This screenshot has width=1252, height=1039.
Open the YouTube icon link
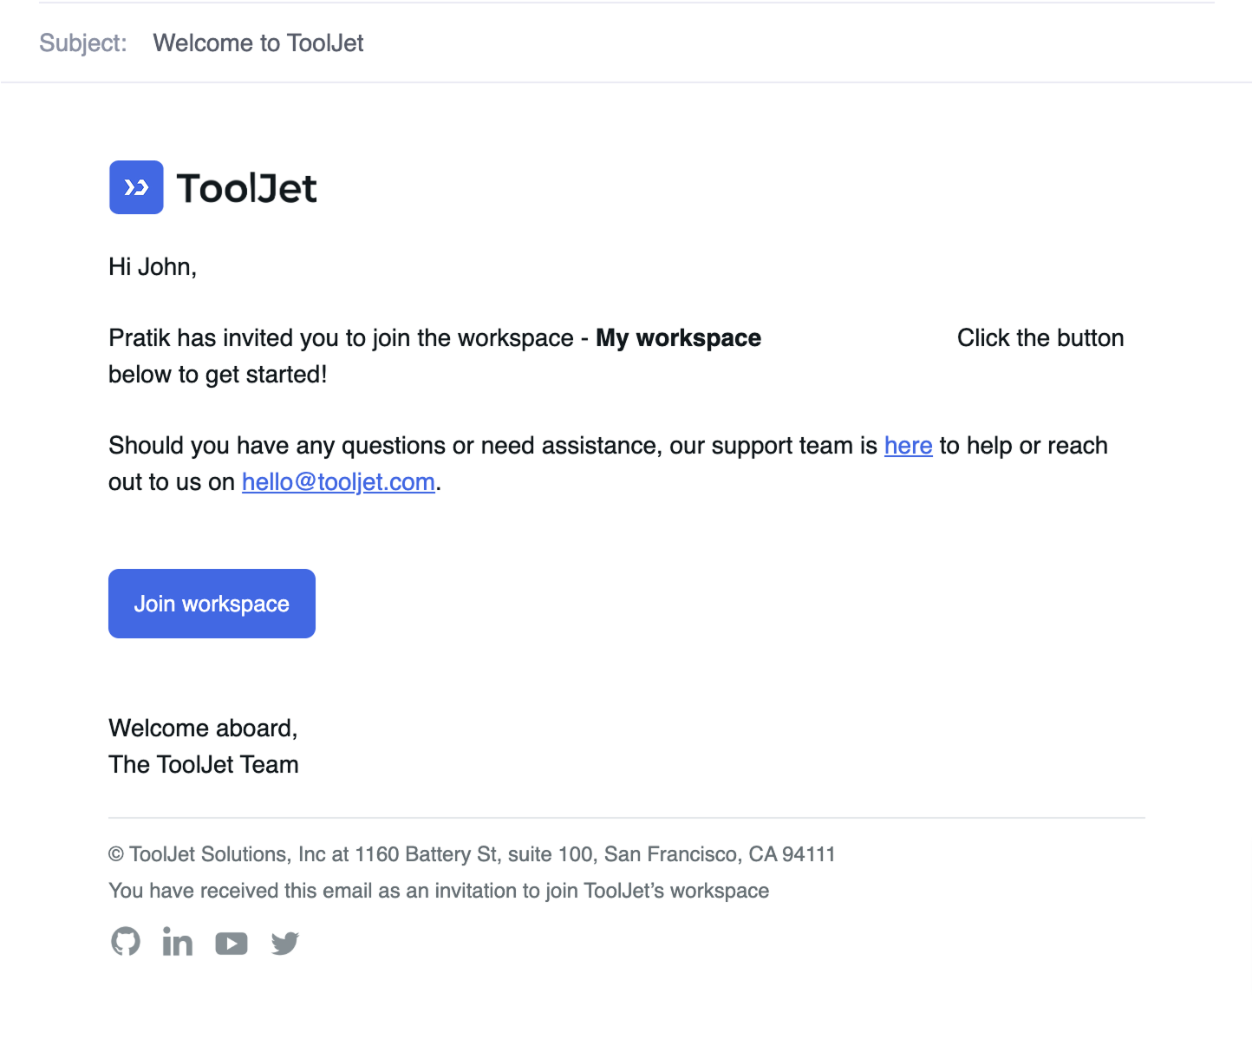tap(231, 943)
